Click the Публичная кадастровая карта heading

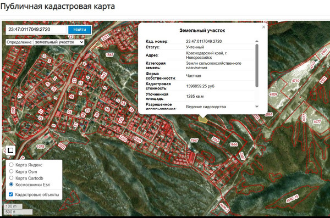click(x=57, y=6)
